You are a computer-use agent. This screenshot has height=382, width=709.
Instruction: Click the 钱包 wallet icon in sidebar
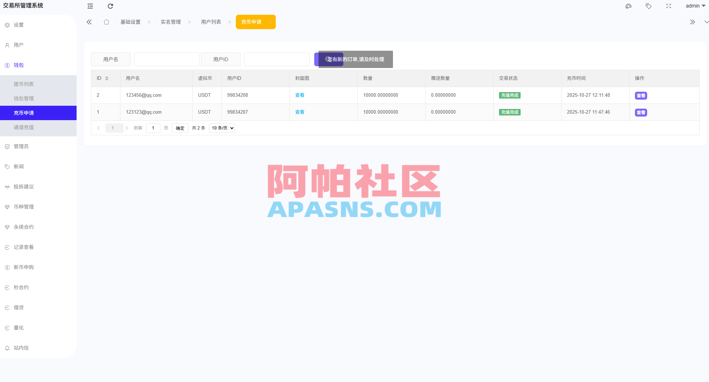click(x=7, y=65)
